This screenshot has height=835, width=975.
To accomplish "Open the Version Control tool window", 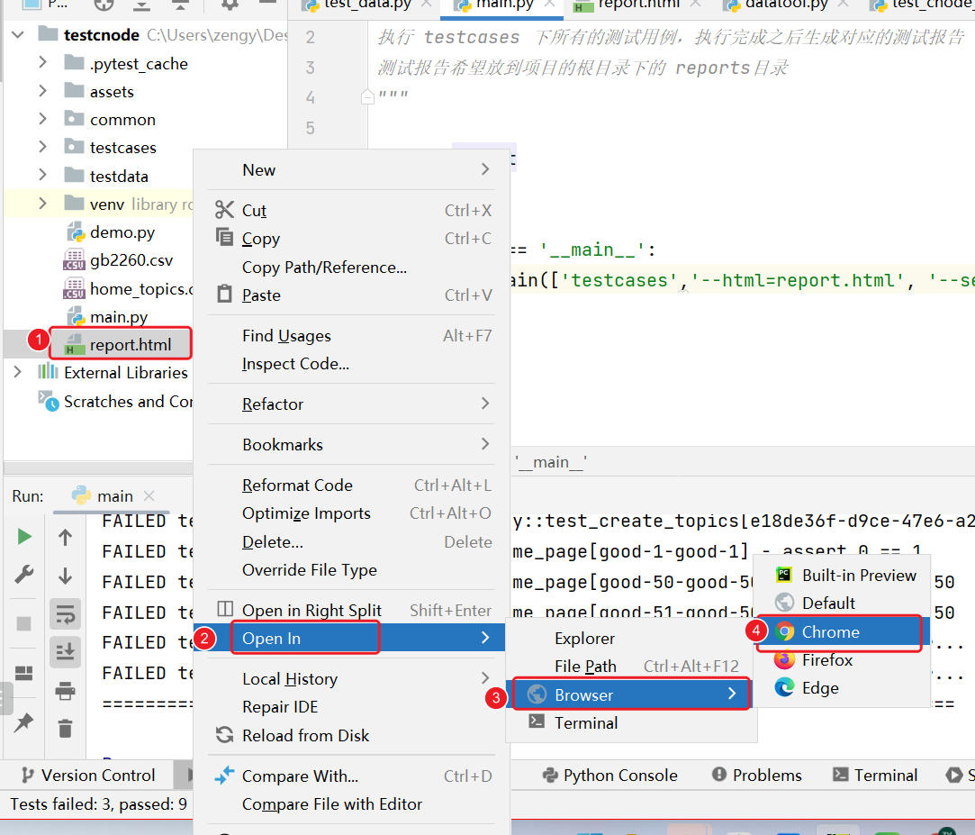I will (89, 776).
